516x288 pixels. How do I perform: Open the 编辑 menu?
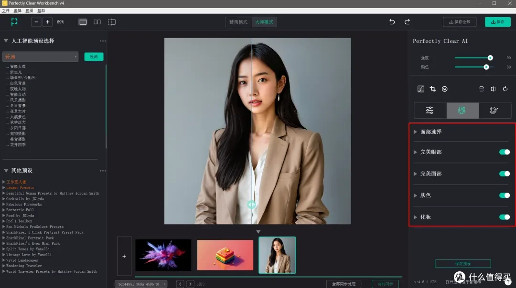pyautogui.click(x=18, y=11)
